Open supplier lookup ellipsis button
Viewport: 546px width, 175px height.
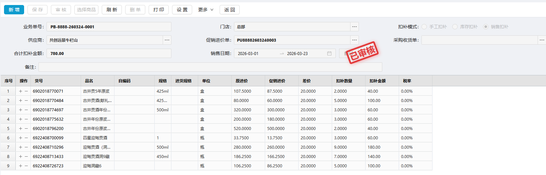(x=167, y=40)
